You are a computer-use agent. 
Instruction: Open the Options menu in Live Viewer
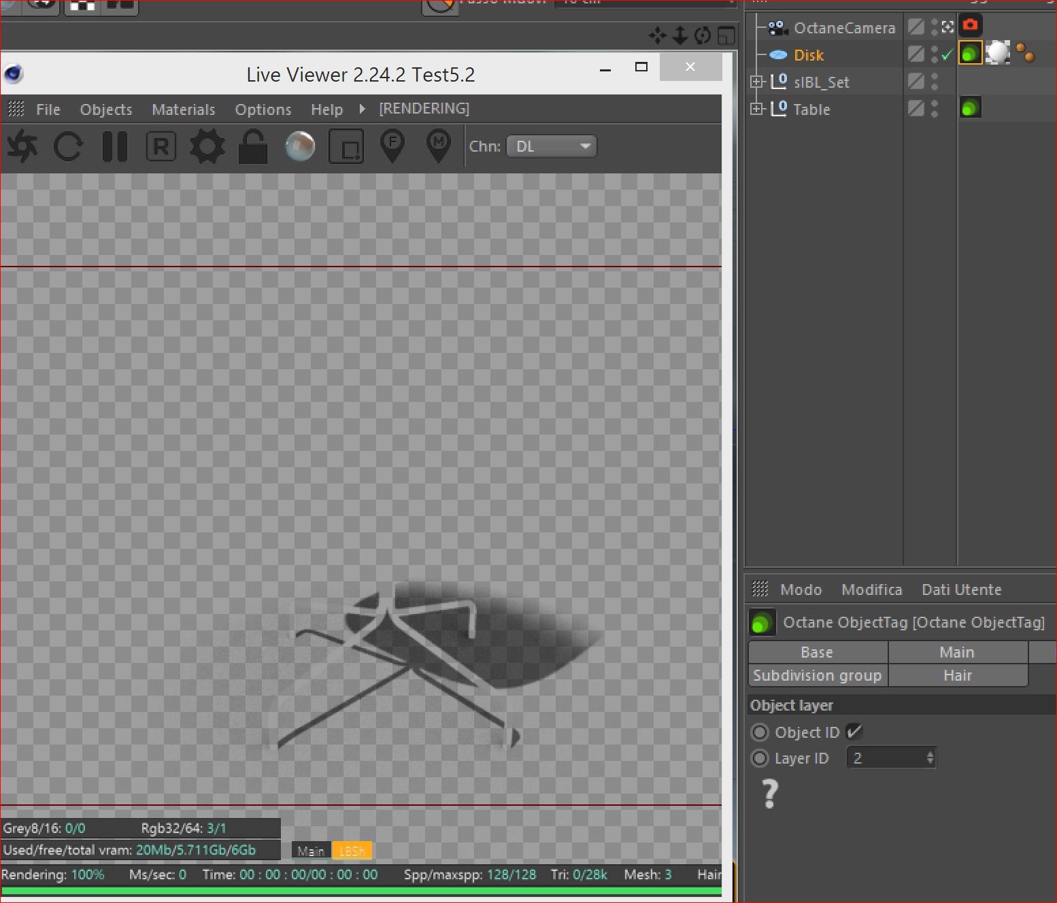coord(263,109)
